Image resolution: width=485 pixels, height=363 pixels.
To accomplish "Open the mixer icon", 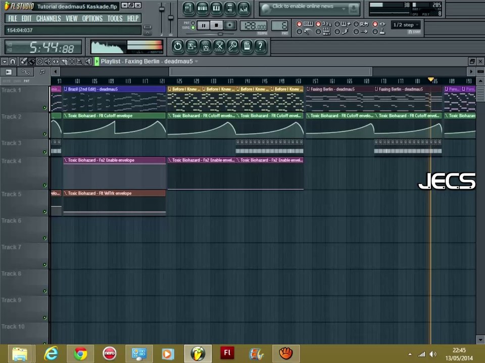I will click(244, 8).
